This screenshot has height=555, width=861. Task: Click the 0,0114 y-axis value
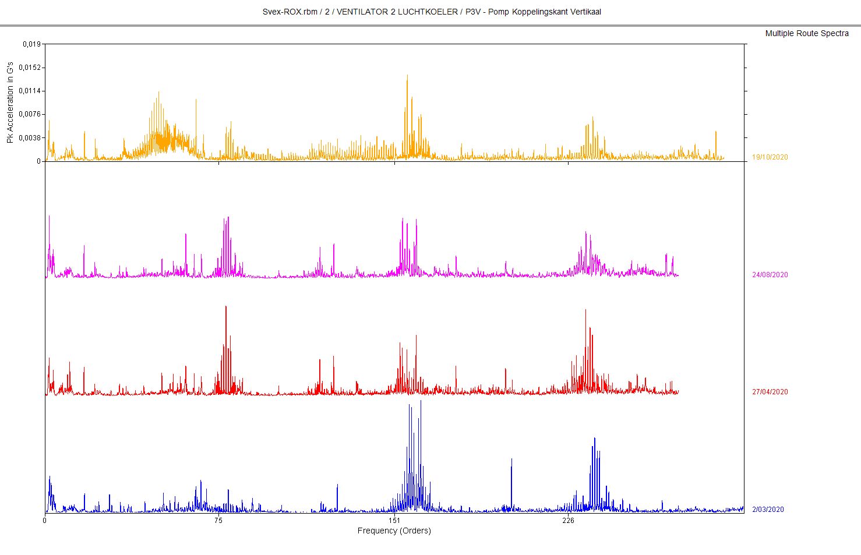click(x=30, y=91)
